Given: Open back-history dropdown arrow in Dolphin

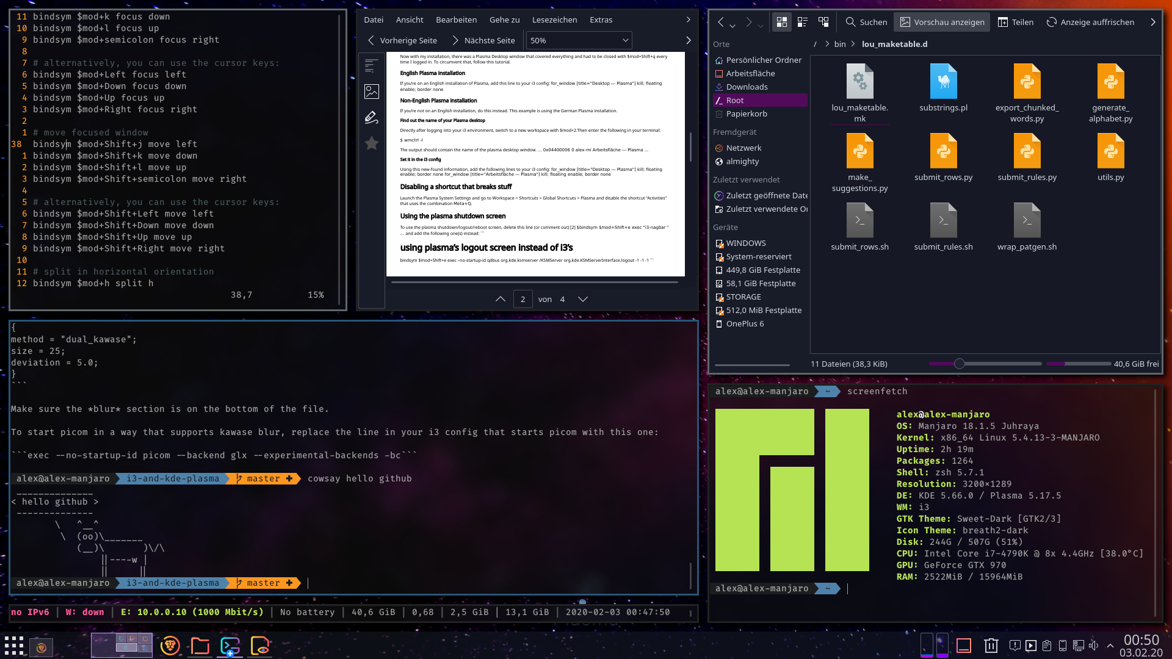Looking at the screenshot, I should [x=733, y=25].
